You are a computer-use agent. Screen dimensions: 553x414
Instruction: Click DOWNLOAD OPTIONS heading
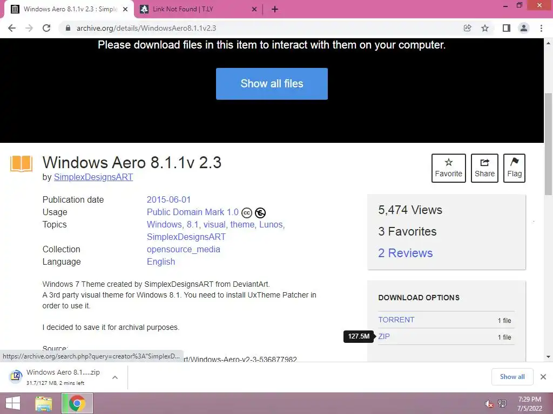(x=419, y=298)
